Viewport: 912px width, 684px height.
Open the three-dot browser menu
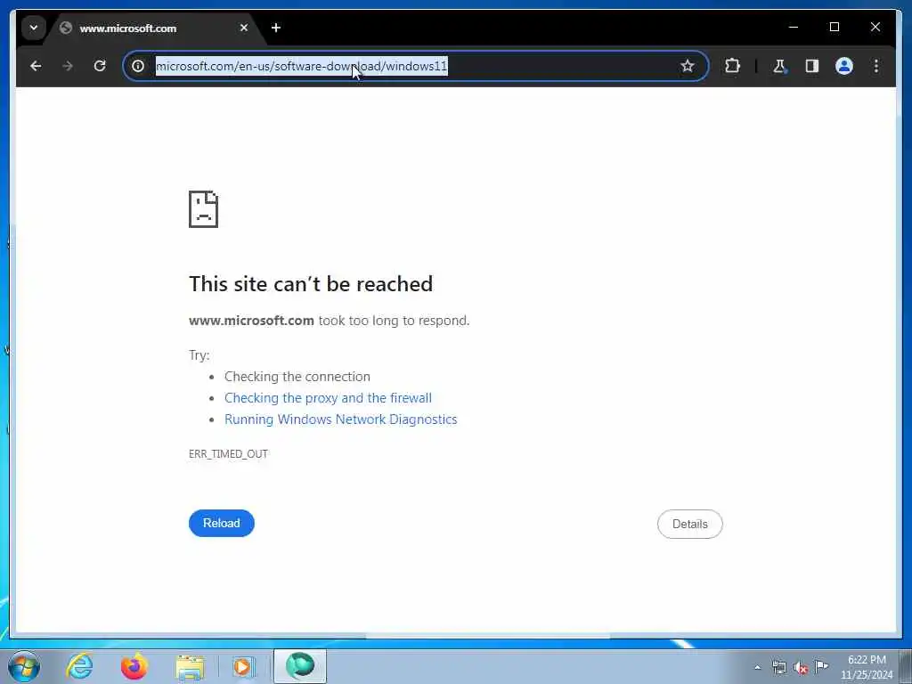coord(876,66)
